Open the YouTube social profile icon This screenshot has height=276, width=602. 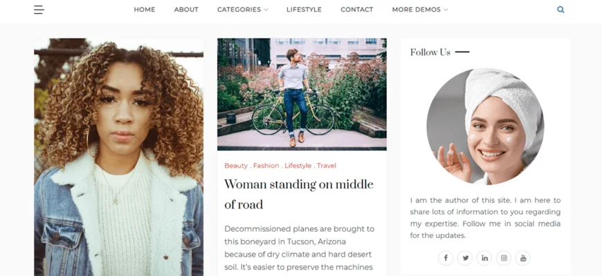point(523,258)
